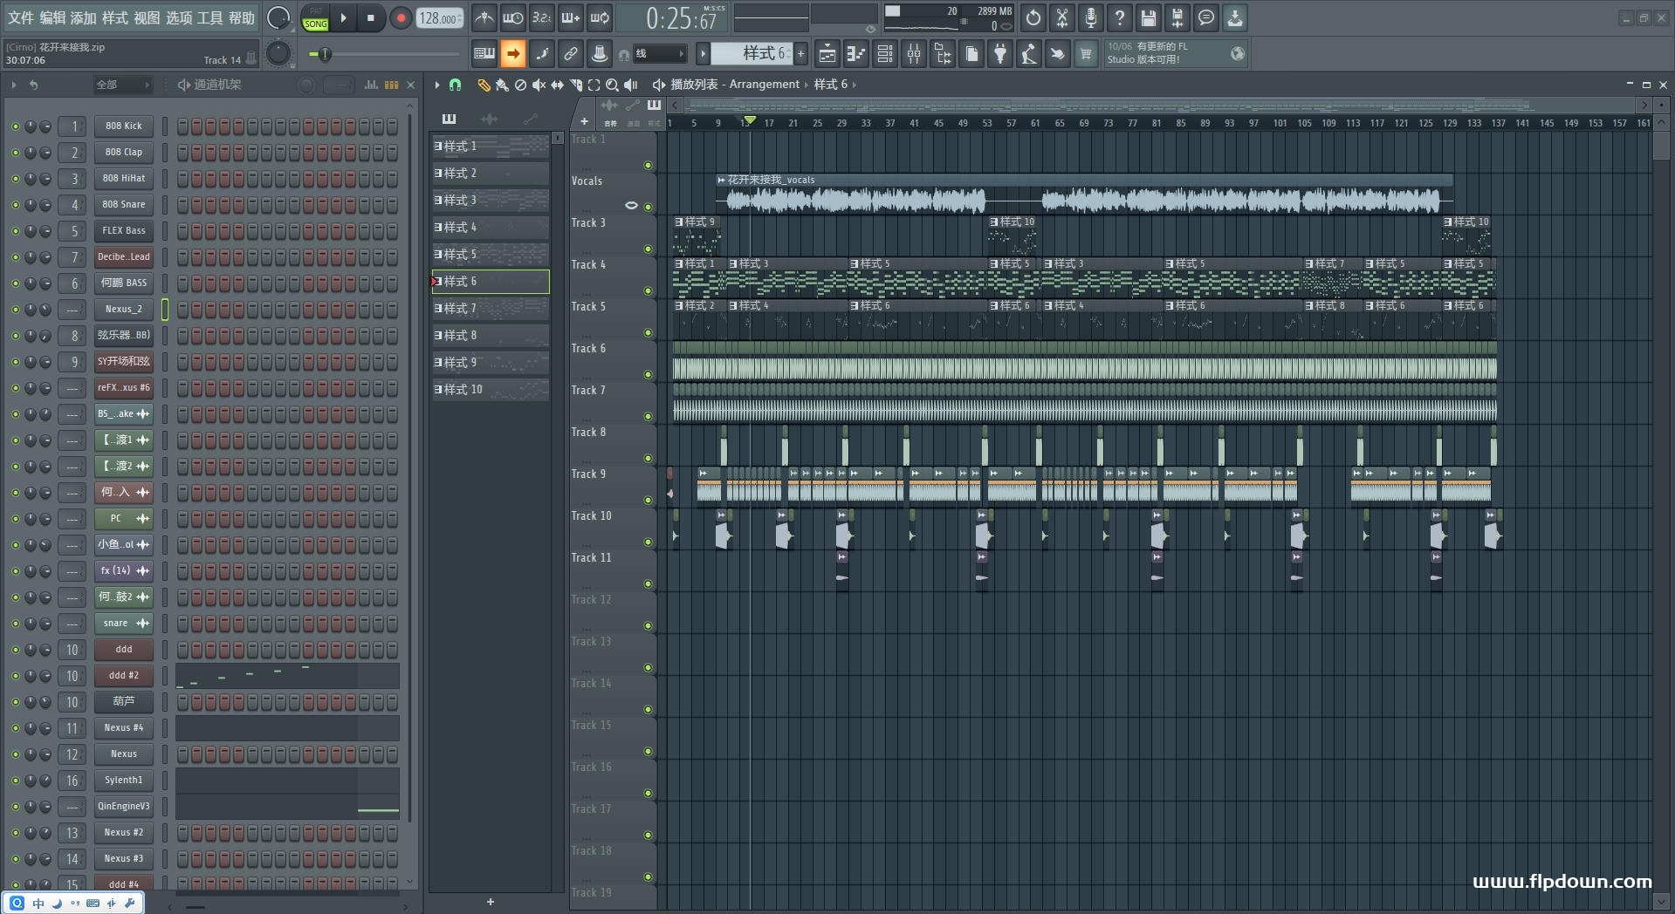Open the playlist options menu arrow
This screenshot has width=1675, height=914.
click(437, 85)
